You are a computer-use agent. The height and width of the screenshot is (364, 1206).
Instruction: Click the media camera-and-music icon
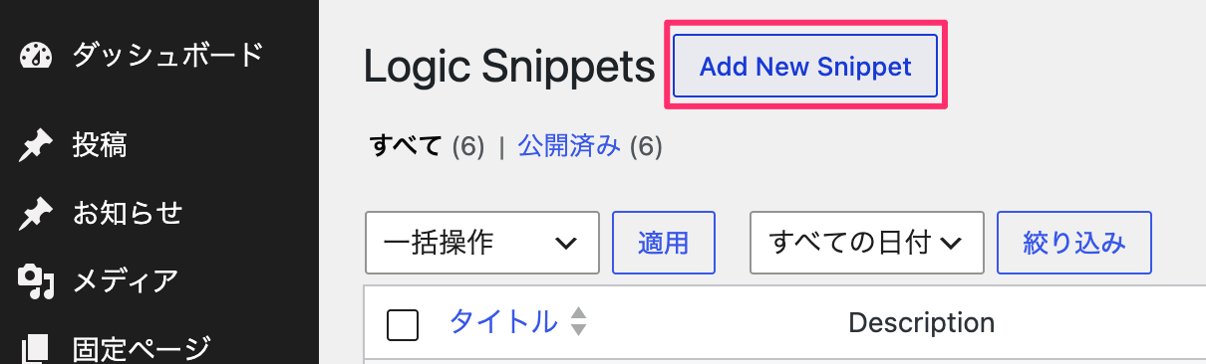(x=37, y=281)
